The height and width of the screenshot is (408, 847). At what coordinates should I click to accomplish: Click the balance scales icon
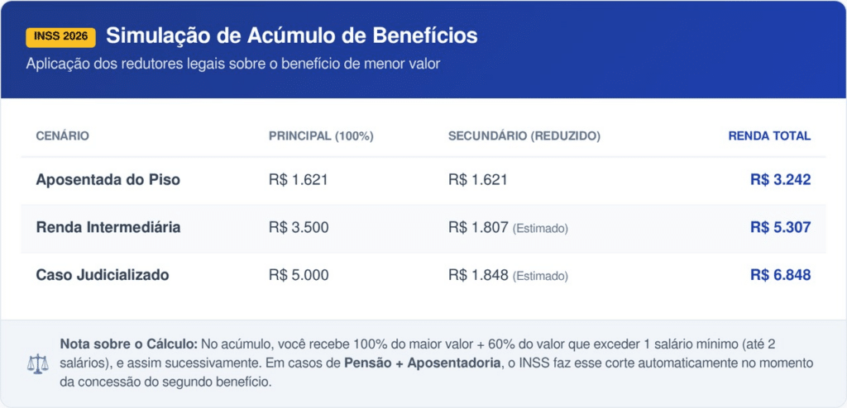tap(38, 363)
